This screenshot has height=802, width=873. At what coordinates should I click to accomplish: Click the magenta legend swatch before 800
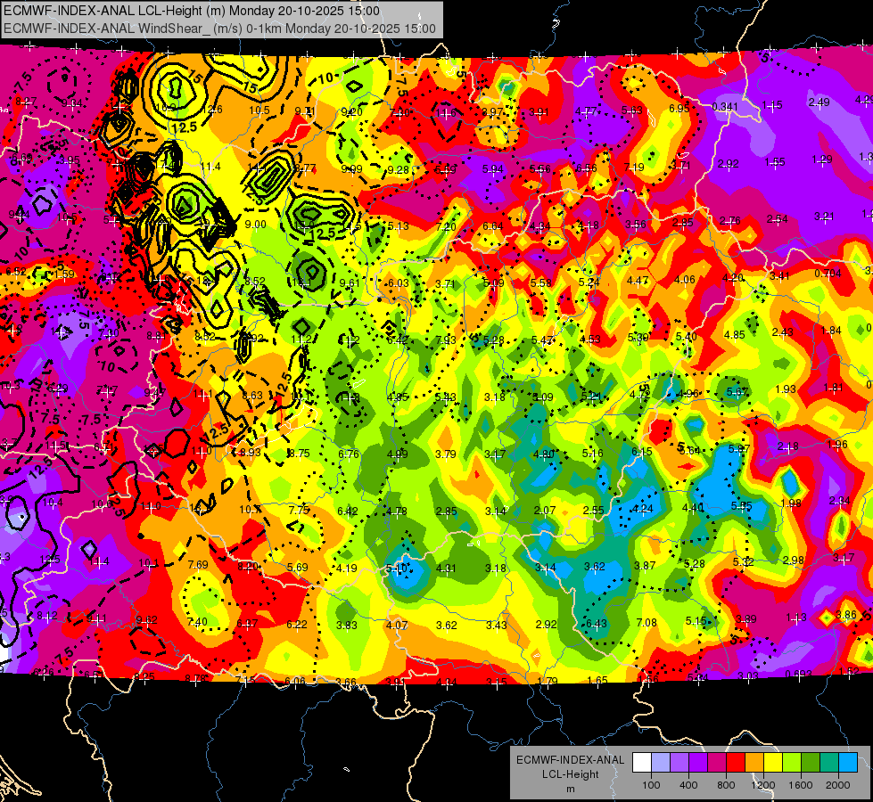pos(717,763)
